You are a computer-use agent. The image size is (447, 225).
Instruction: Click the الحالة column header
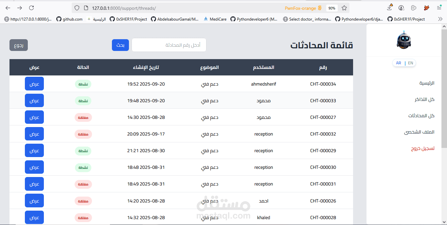coord(83,67)
